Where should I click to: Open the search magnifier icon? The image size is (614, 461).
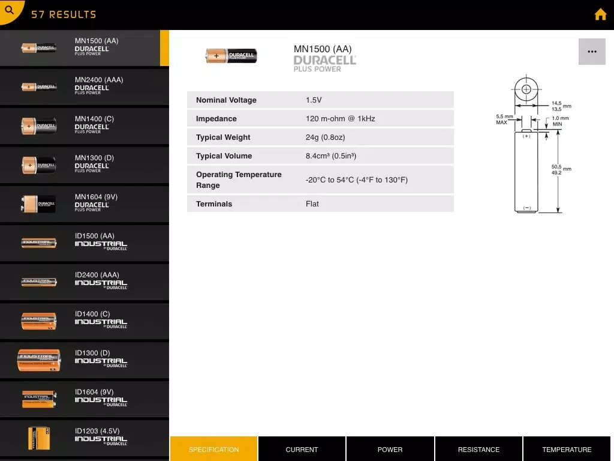[x=10, y=10]
